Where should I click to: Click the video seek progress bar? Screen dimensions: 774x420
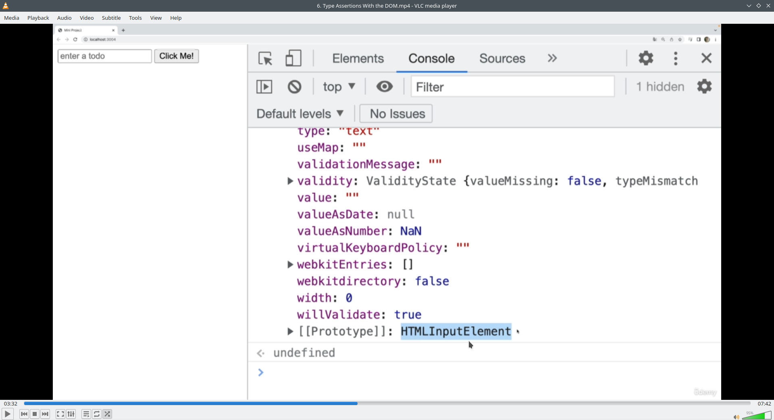(387, 403)
